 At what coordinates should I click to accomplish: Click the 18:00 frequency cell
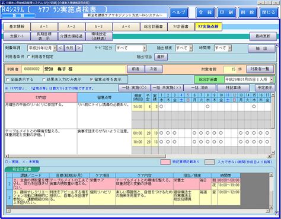[138, 142]
